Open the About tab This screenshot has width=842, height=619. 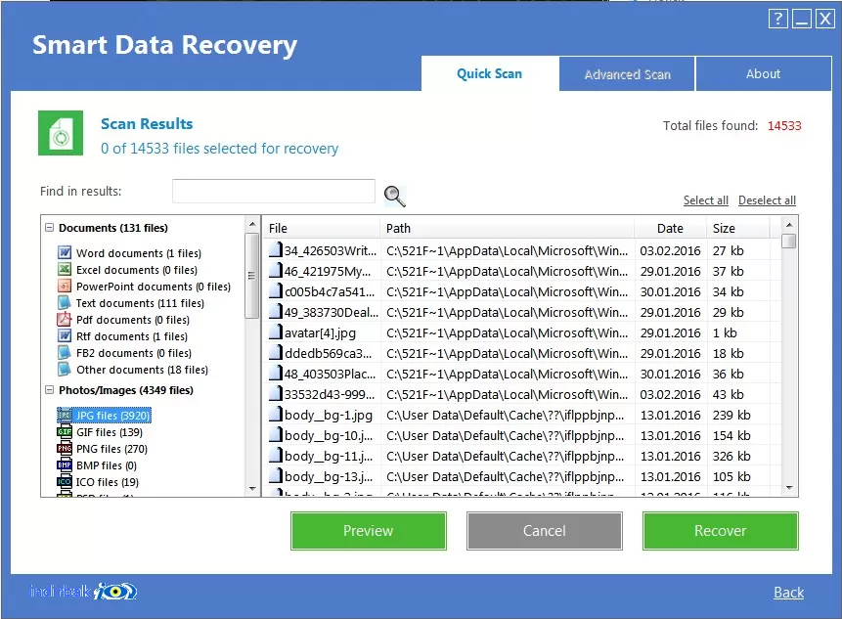point(763,74)
